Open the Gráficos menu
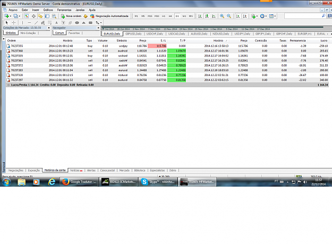The height and width of the screenshot is (244, 332). pos(48,10)
